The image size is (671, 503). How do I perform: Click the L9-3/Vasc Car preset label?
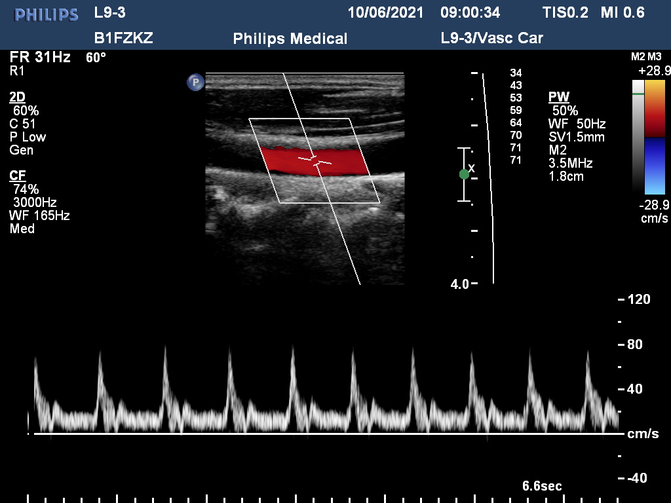pyautogui.click(x=492, y=38)
